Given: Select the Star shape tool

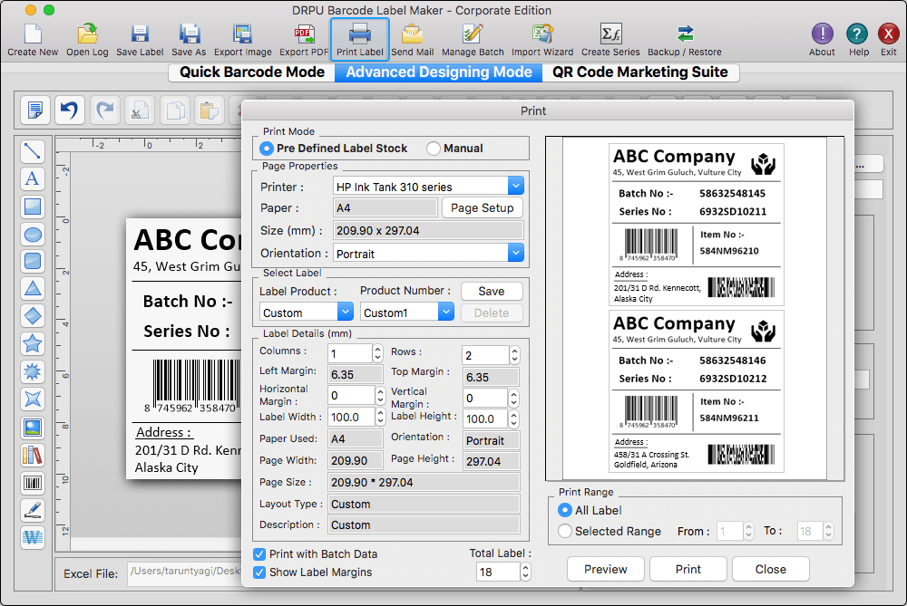Looking at the screenshot, I should (x=33, y=343).
